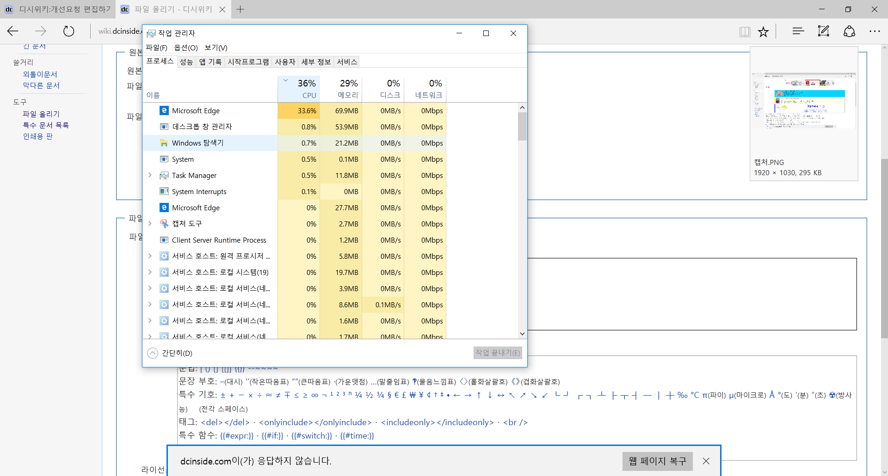Collapse Task Manager with 간단히(D) toggle
This screenshot has height=476, width=888.
170,353
